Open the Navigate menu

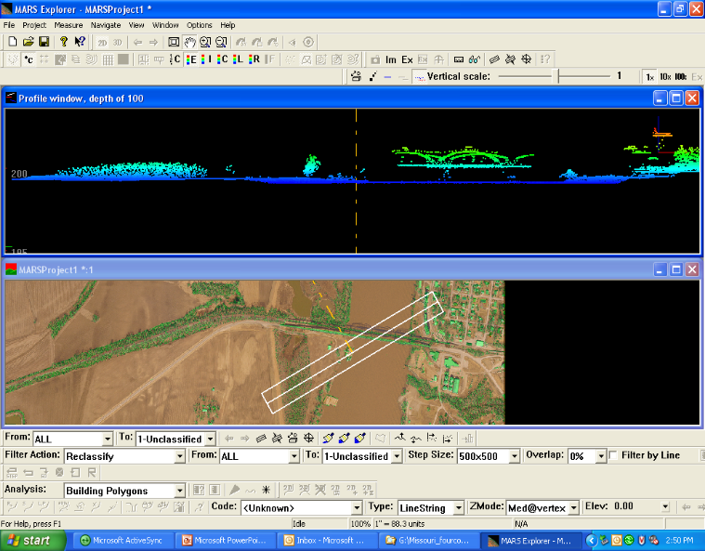tap(106, 25)
